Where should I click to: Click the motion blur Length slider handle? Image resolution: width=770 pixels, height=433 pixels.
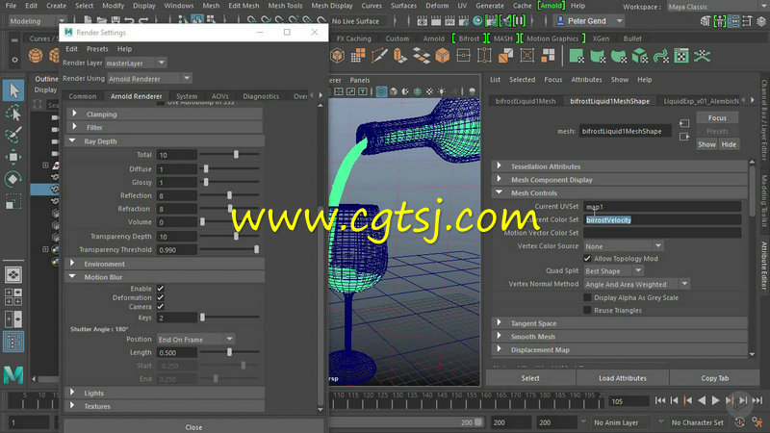[229, 352]
